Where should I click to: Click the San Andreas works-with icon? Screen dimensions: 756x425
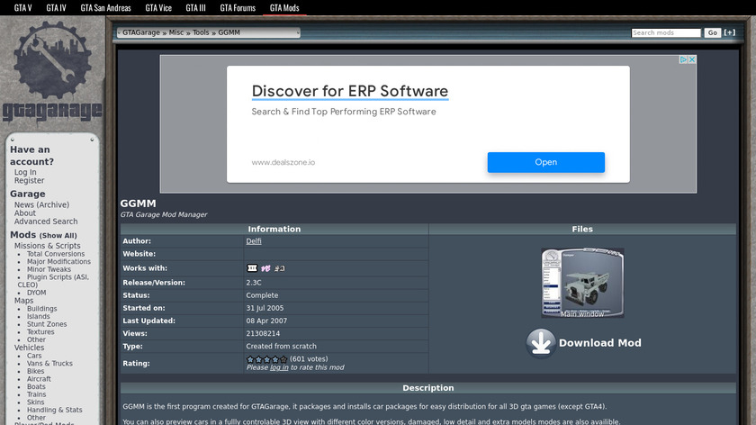pyautogui.click(x=280, y=268)
